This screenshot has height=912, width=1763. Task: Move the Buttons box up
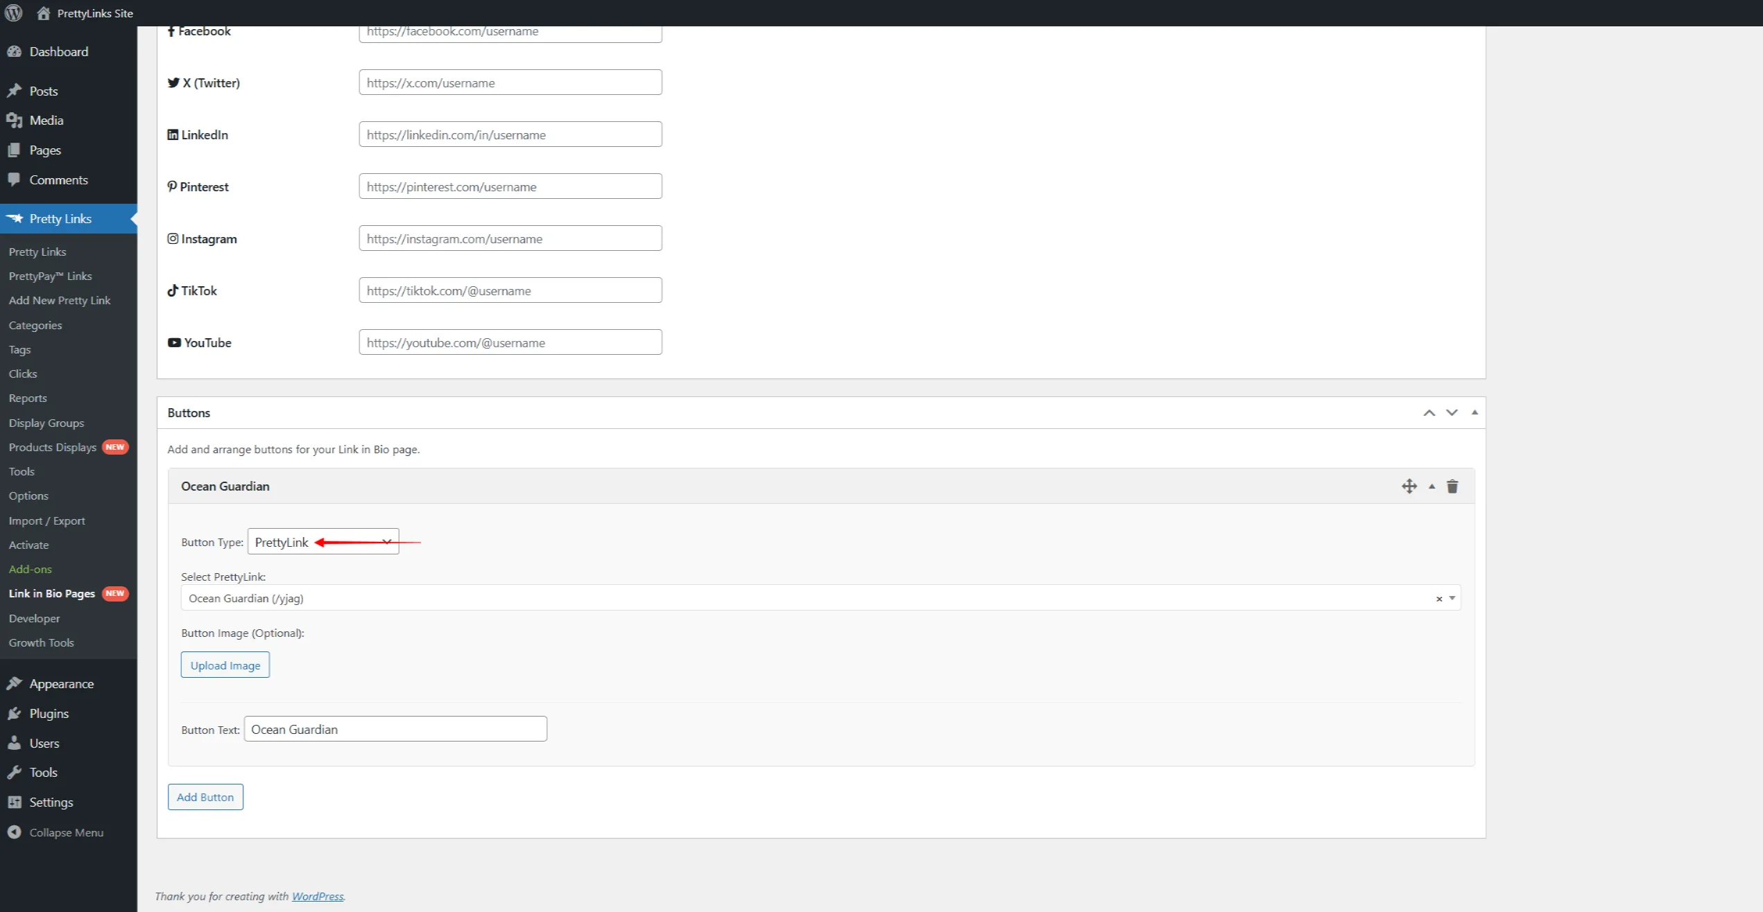point(1429,412)
